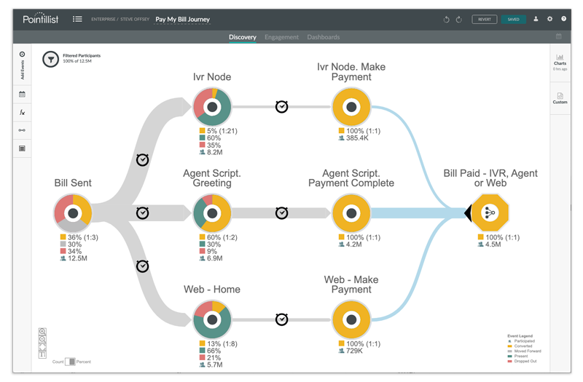Click clock between Ivr Node and Make Payment

(x=282, y=106)
